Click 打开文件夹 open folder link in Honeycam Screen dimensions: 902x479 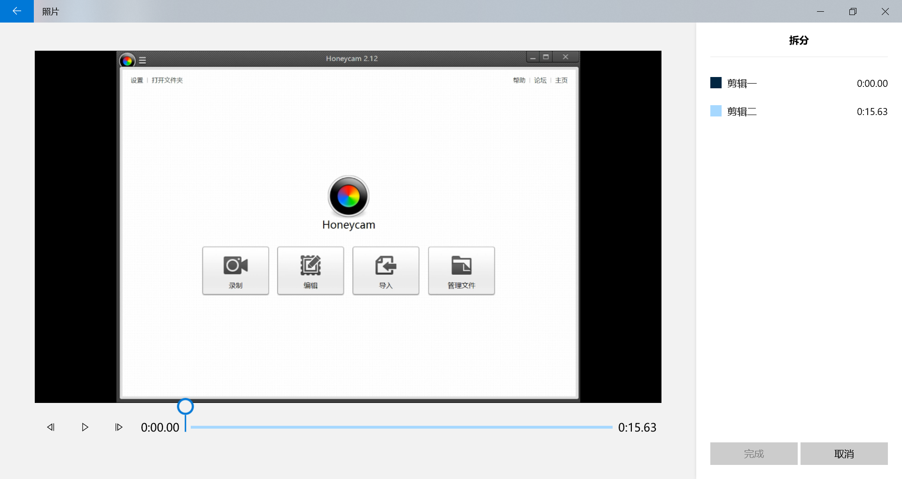pyautogui.click(x=167, y=80)
